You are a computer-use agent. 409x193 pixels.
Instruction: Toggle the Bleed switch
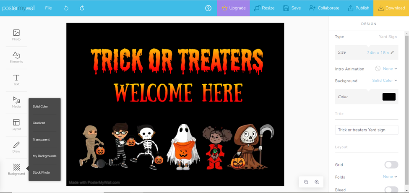391,190
